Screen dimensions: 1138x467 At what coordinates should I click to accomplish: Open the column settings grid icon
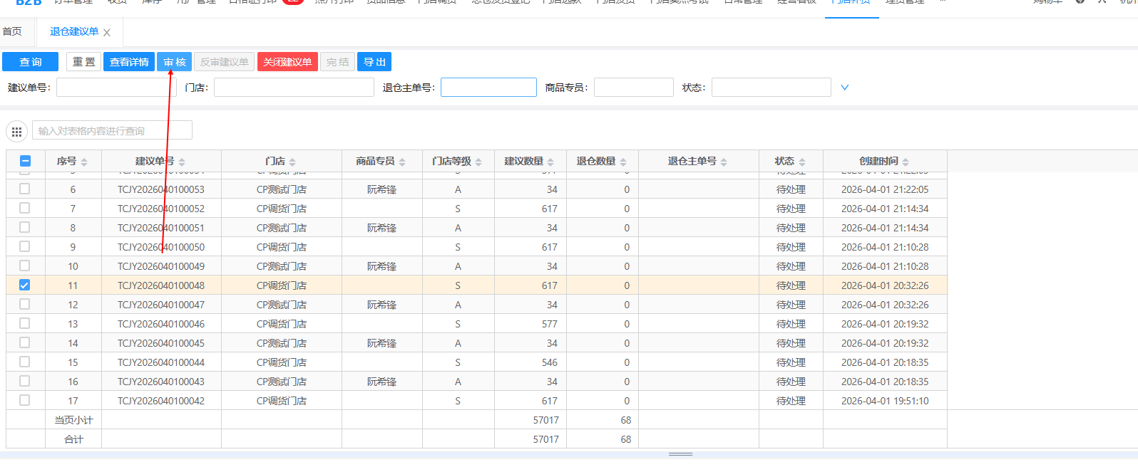click(x=16, y=131)
